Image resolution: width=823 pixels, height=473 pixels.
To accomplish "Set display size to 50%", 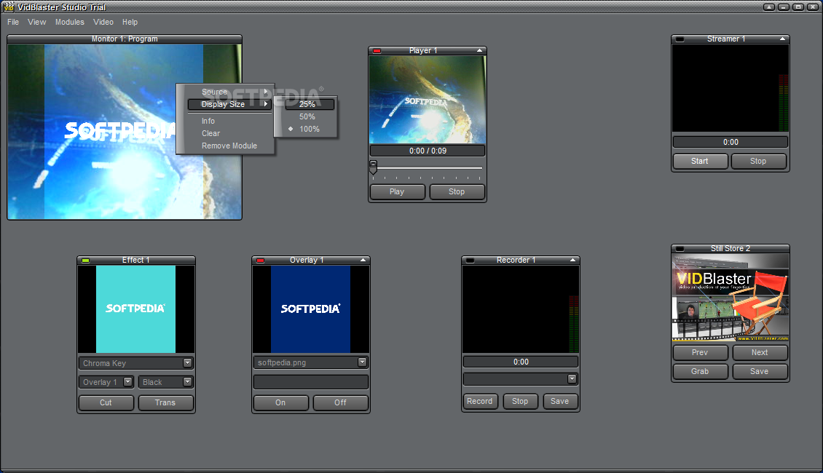I will coord(310,116).
